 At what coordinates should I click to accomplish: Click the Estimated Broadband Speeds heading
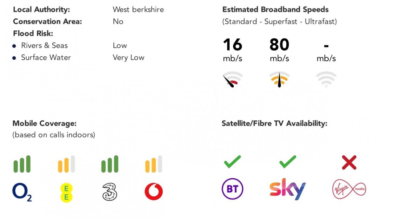click(x=275, y=10)
